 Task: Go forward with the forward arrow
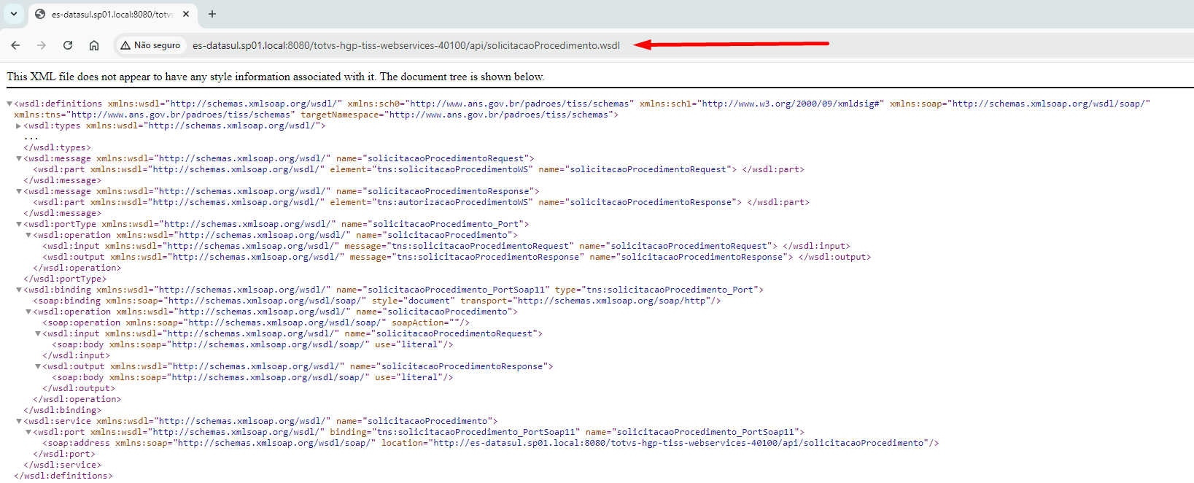[42, 45]
